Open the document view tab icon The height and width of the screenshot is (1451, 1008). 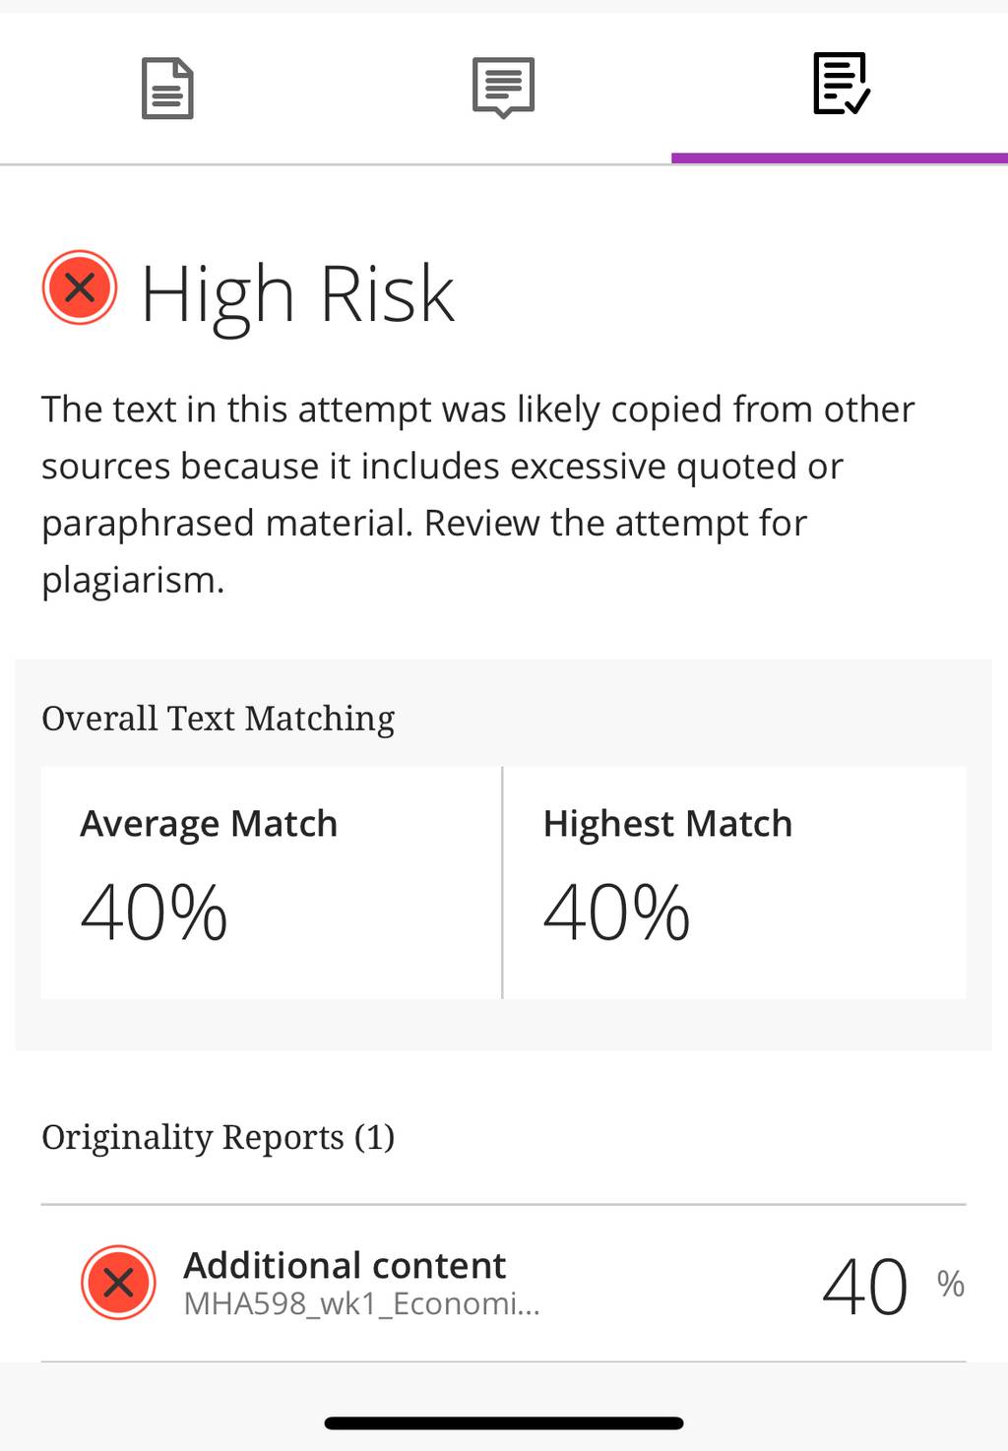[167, 89]
